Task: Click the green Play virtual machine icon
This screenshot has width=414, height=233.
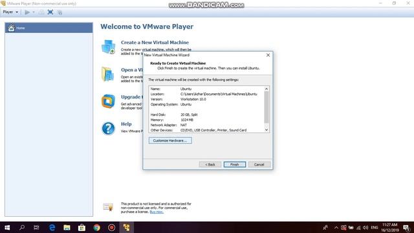Action: click(x=27, y=12)
